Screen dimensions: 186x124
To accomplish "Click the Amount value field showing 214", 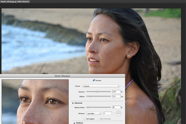I will pyautogui.click(x=117, y=92).
